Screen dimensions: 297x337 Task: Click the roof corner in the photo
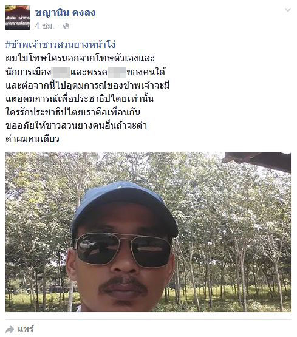[256, 161]
